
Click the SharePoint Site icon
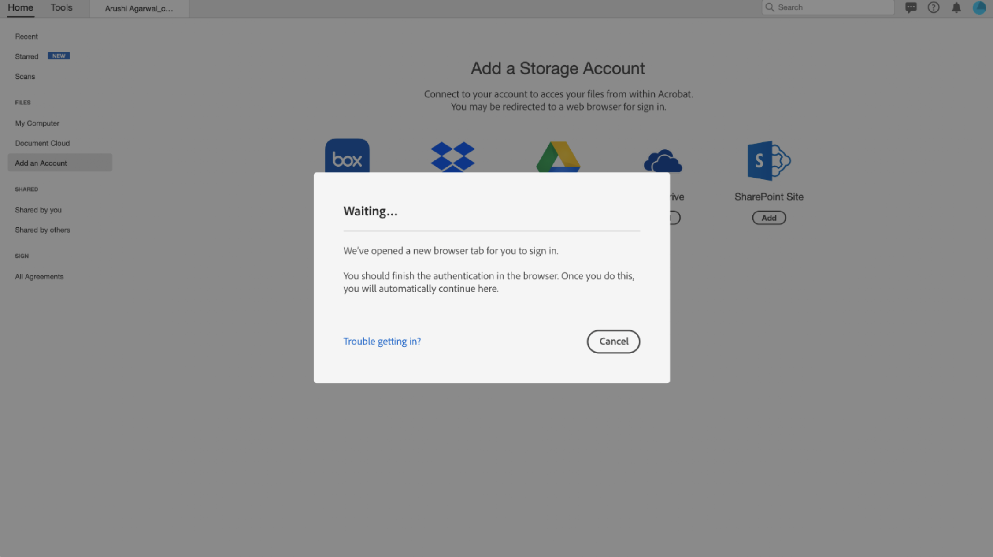(x=769, y=160)
